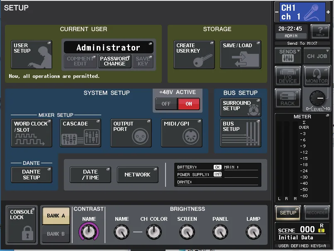Select the Monitor Level knob
Image resolution: width=334 pixels, height=251 pixels.
click(317, 98)
